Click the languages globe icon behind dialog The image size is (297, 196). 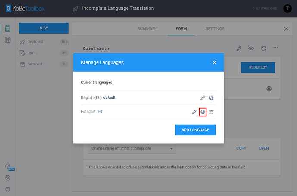pos(269,89)
